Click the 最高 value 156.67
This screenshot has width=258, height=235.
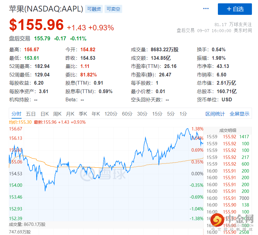tap(32, 50)
